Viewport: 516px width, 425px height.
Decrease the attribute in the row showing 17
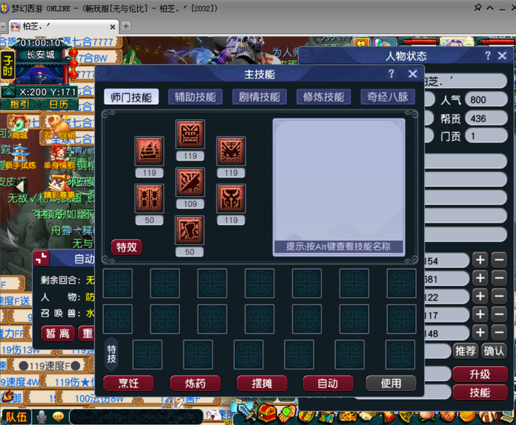click(499, 314)
